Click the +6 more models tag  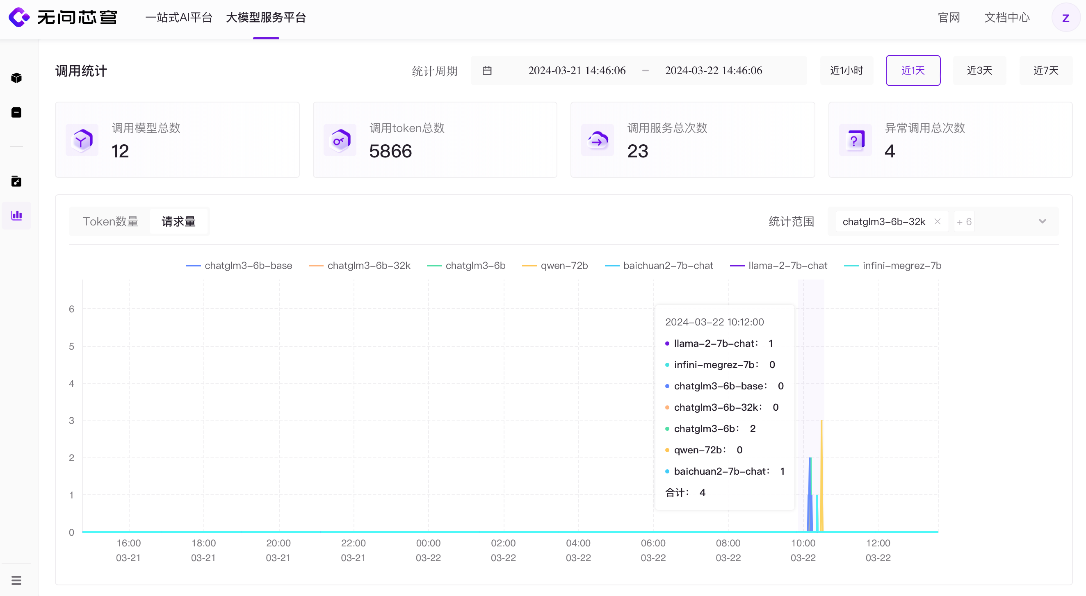pos(964,222)
